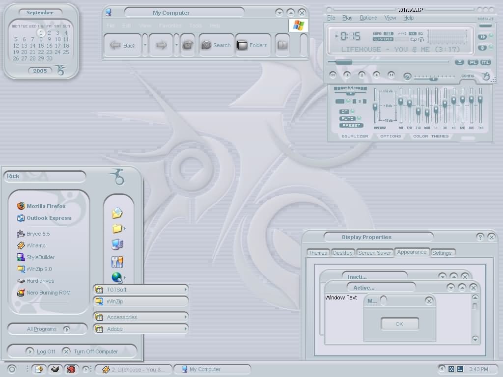Skip to the previous track in Winamp
503x377 pixels.
tap(333, 75)
